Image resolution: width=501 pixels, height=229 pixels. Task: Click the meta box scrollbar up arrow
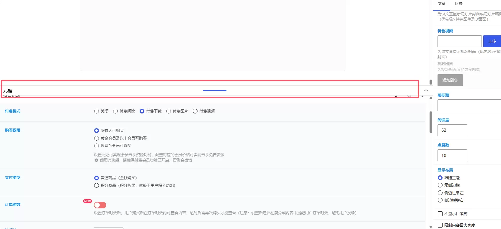(x=431, y=98)
